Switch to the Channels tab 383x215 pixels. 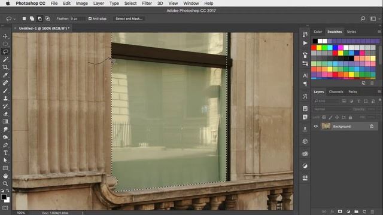(336, 91)
